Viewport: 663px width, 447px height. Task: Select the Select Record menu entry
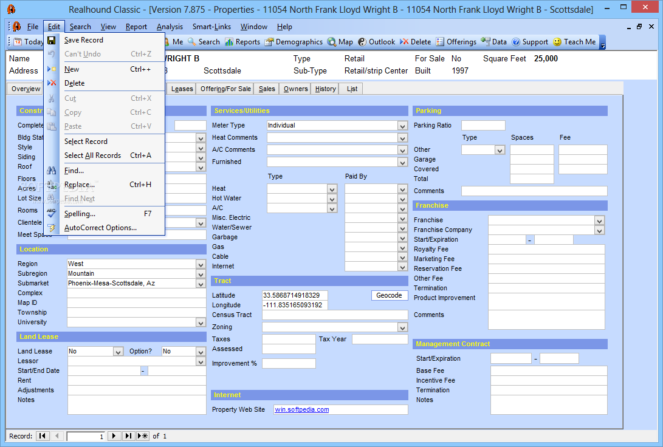pyautogui.click(x=105, y=142)
